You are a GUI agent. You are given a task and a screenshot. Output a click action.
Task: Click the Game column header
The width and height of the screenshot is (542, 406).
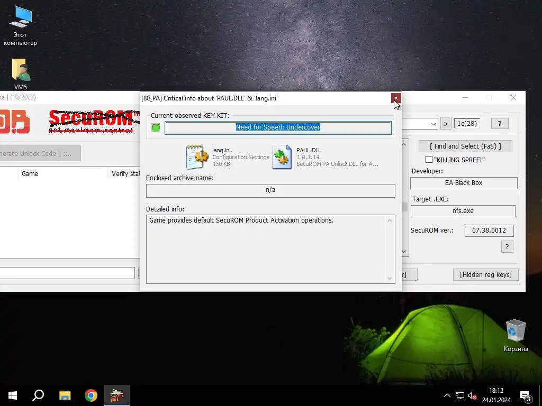(63, 173)
